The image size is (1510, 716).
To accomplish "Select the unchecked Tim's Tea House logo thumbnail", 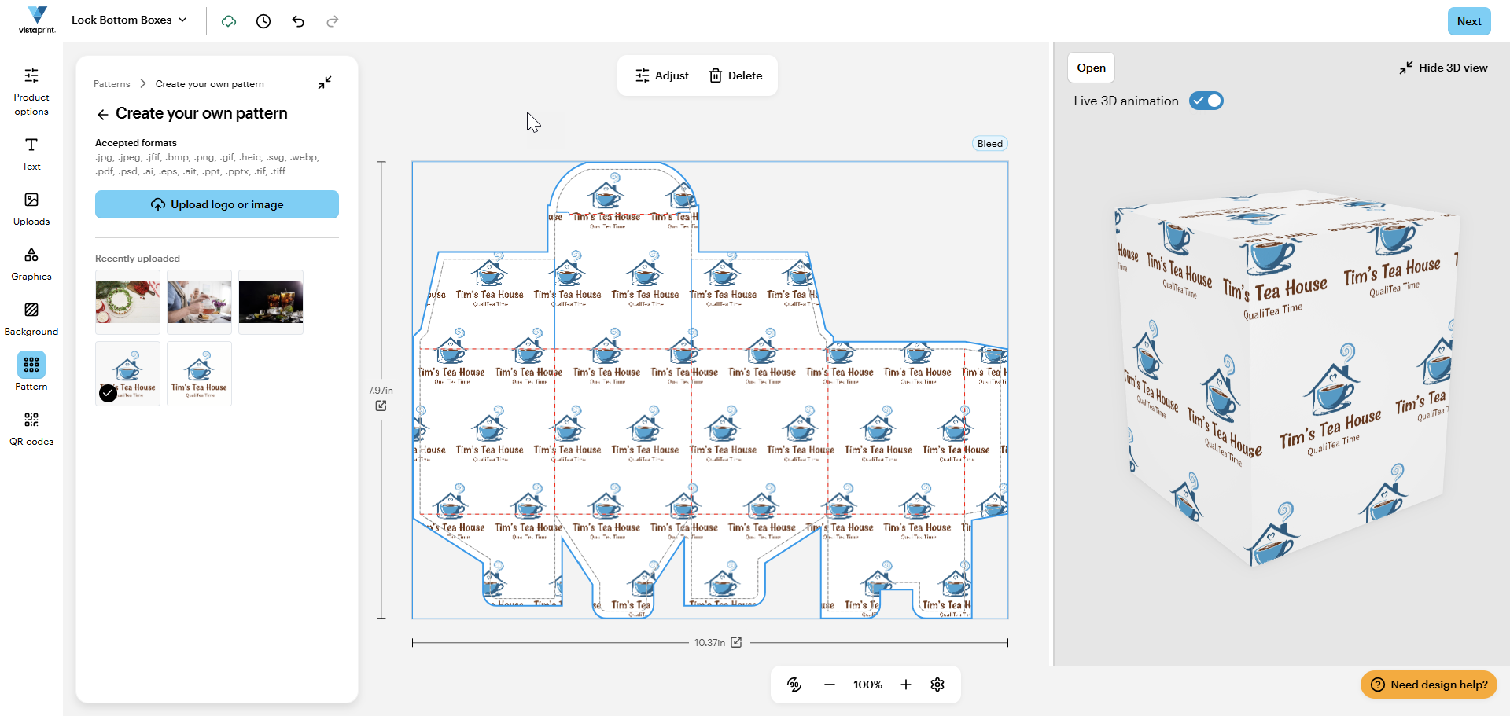I will 199,373.
